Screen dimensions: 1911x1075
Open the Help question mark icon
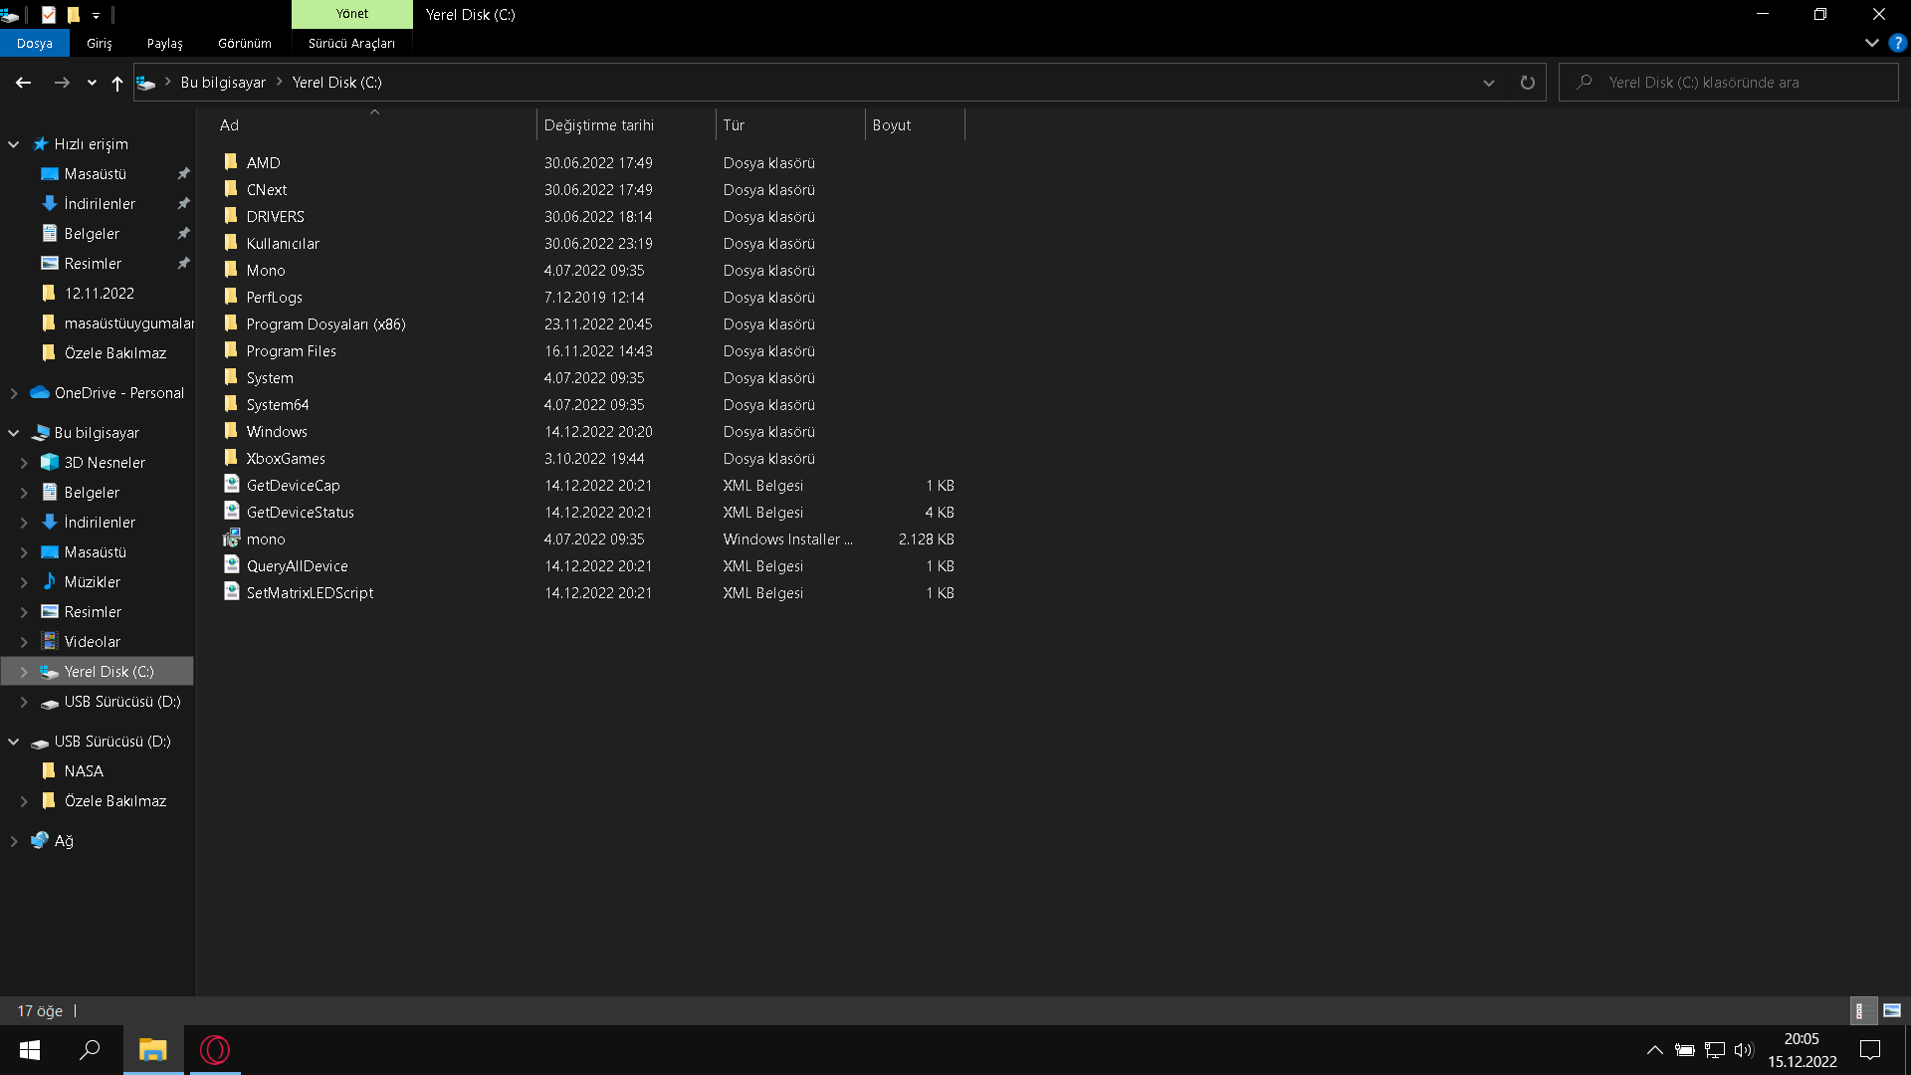coord(1898,43)
